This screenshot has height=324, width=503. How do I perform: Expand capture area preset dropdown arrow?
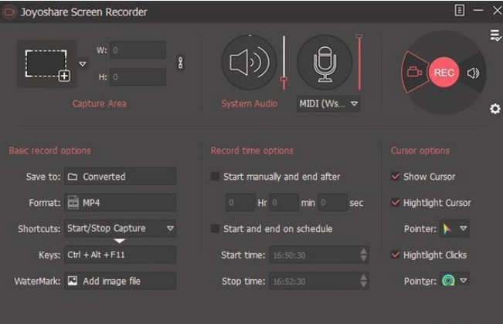point(83,64)
